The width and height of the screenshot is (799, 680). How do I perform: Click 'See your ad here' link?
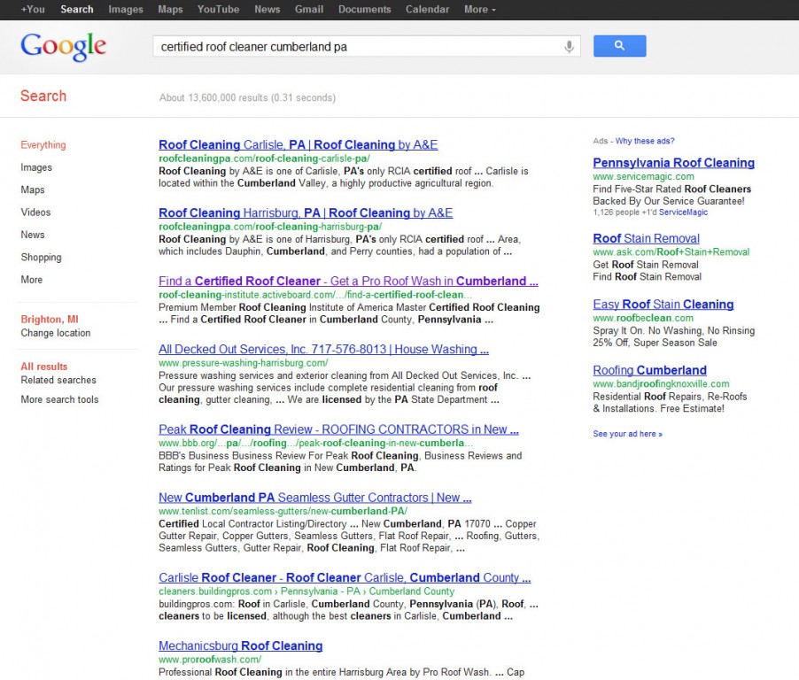click(627, 434)
